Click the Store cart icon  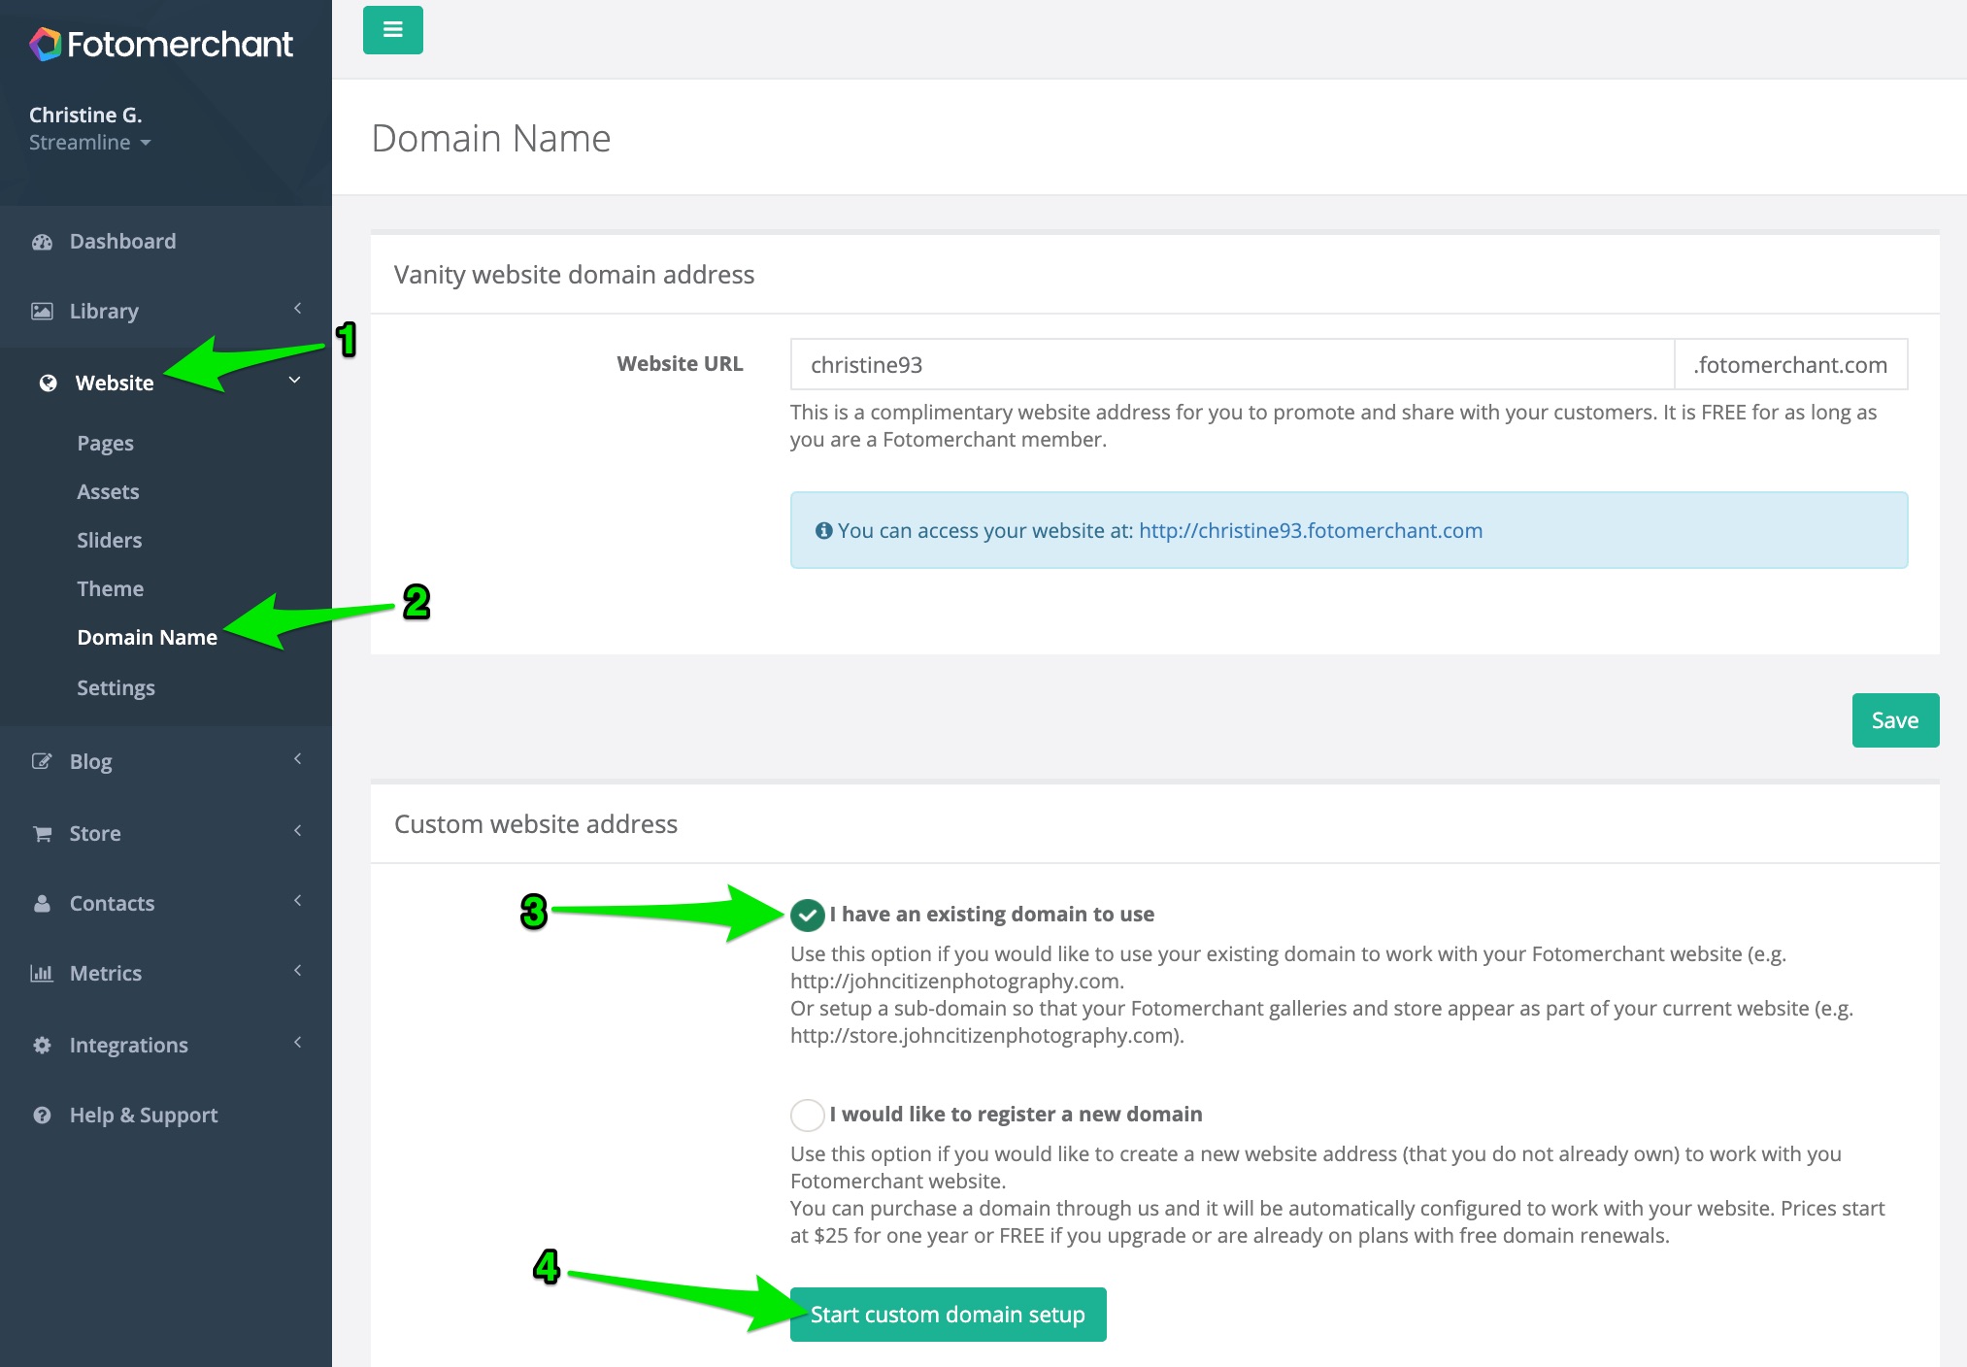point(42,834)
